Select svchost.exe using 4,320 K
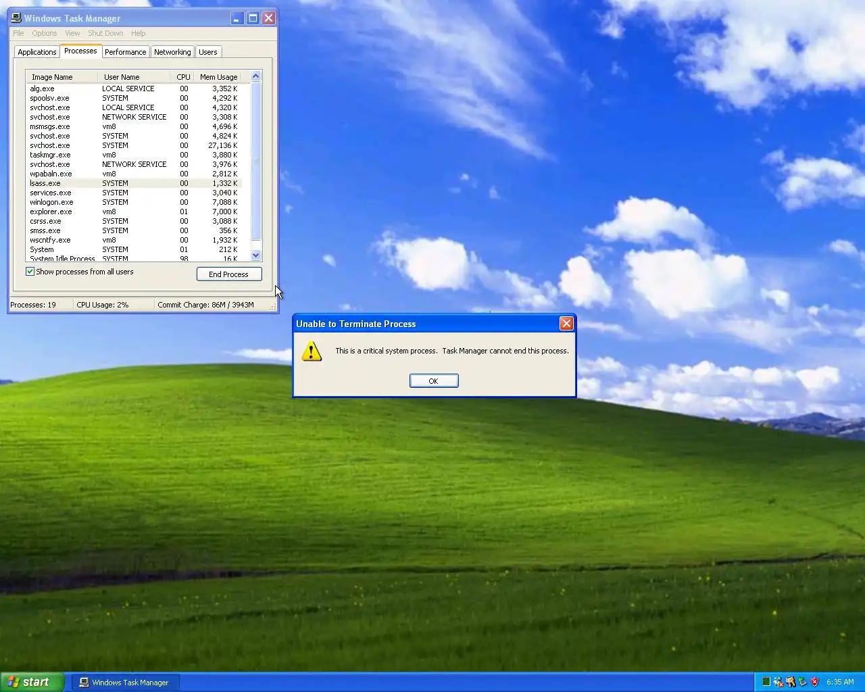This screenshot has height=692, width=865. 134,107
